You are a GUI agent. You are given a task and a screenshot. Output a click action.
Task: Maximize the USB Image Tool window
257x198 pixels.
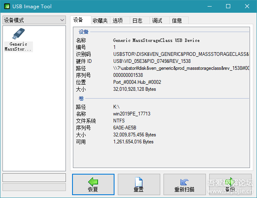[228, 7]
